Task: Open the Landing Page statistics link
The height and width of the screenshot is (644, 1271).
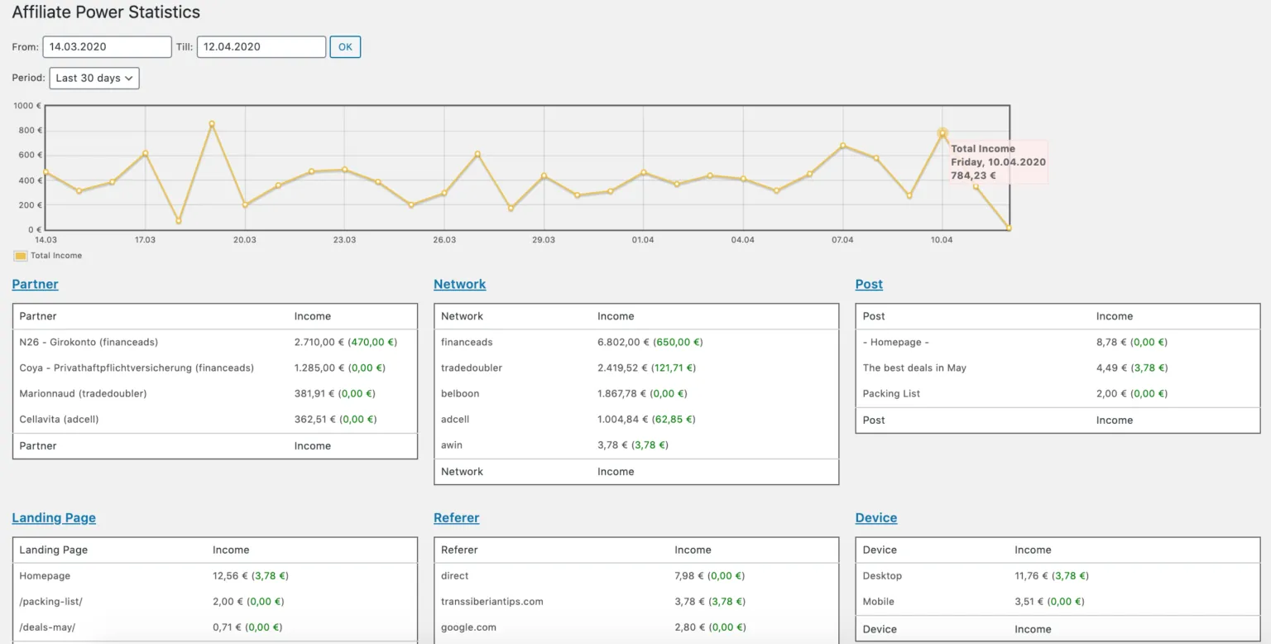Action: tap(54, 517)
